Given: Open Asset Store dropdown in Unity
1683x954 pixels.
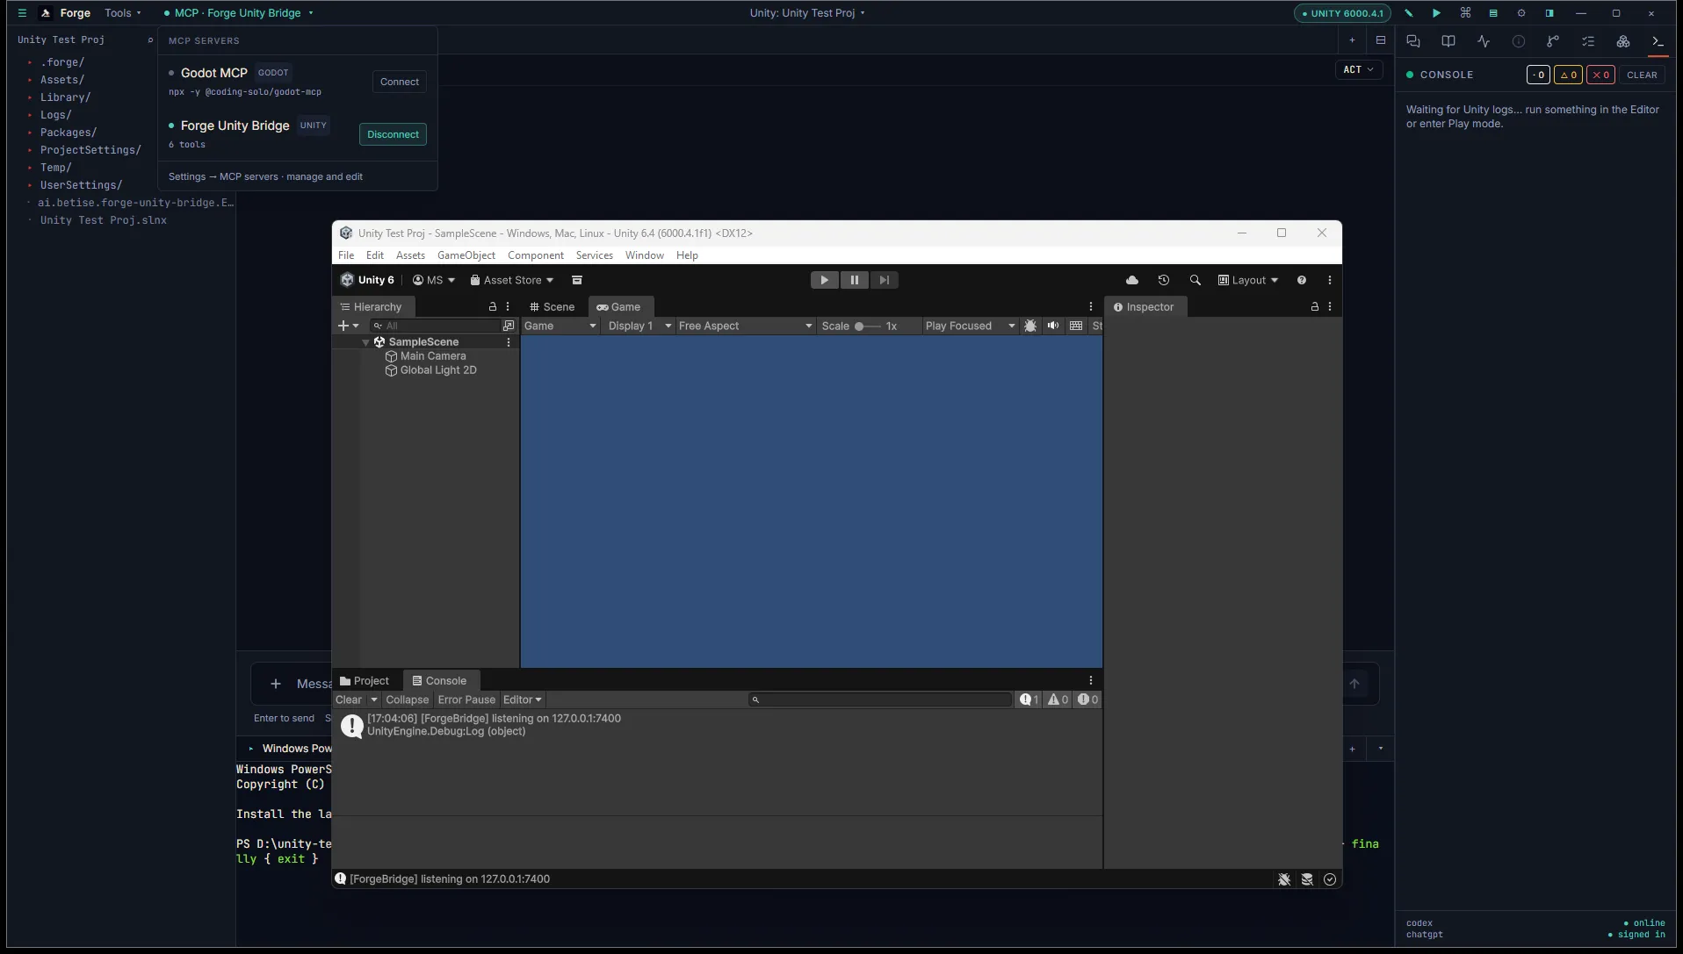Looking at the screenshot, I should [512, 280].
